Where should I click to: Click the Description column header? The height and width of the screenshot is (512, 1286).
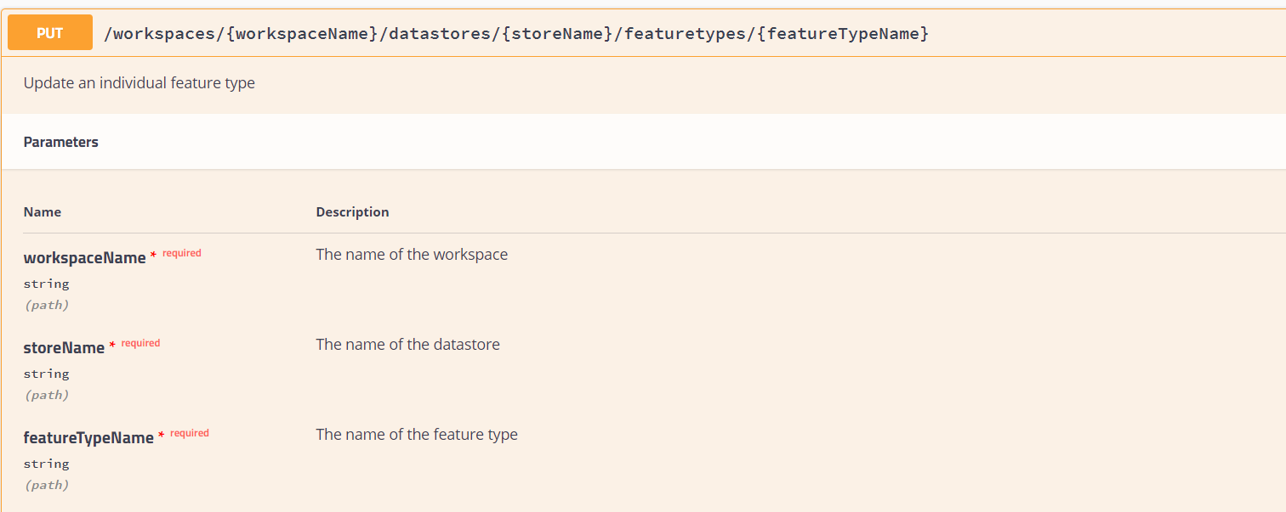[352, 212]
